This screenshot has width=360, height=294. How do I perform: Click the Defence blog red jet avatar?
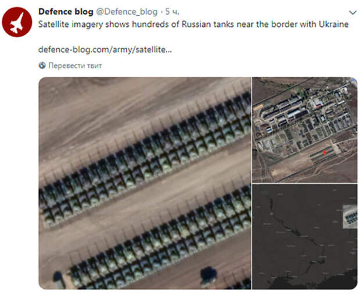17,22
